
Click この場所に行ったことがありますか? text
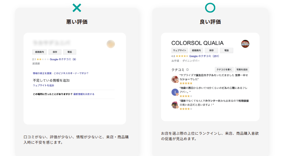[x=53, y=94]
